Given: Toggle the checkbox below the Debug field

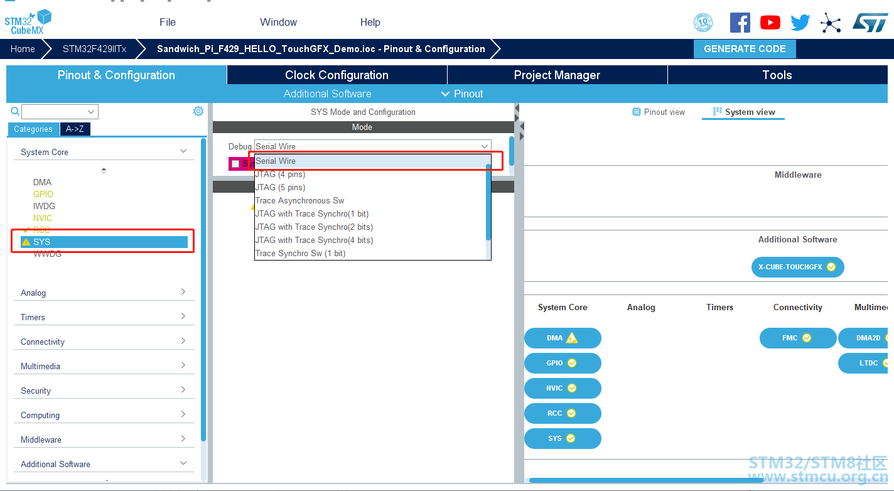Looking at the screenshot, I should pyautogui.click(x=235, y=164).
